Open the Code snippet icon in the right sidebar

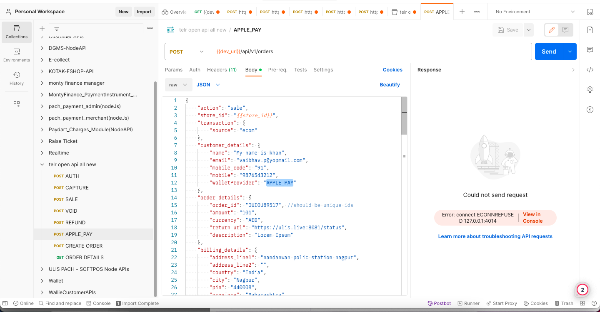click(590, 70)
